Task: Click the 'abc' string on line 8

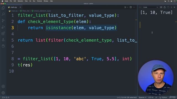Action: pyautogui.click(x=80, y=59)
